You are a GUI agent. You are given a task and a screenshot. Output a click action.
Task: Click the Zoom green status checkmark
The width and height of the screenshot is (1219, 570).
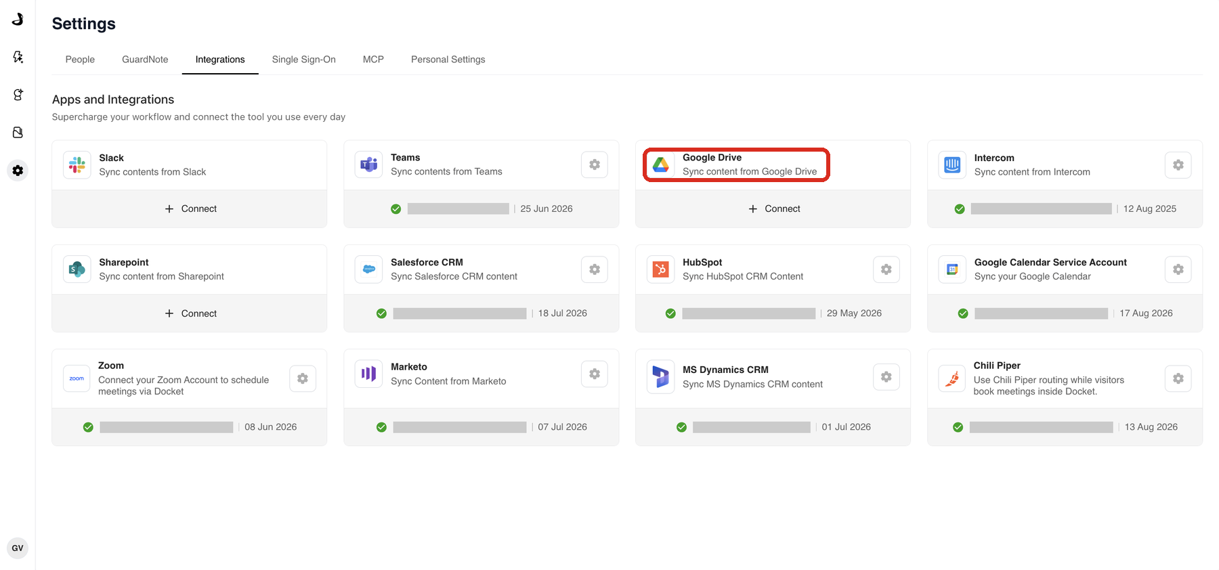click(x=88, y=427)
